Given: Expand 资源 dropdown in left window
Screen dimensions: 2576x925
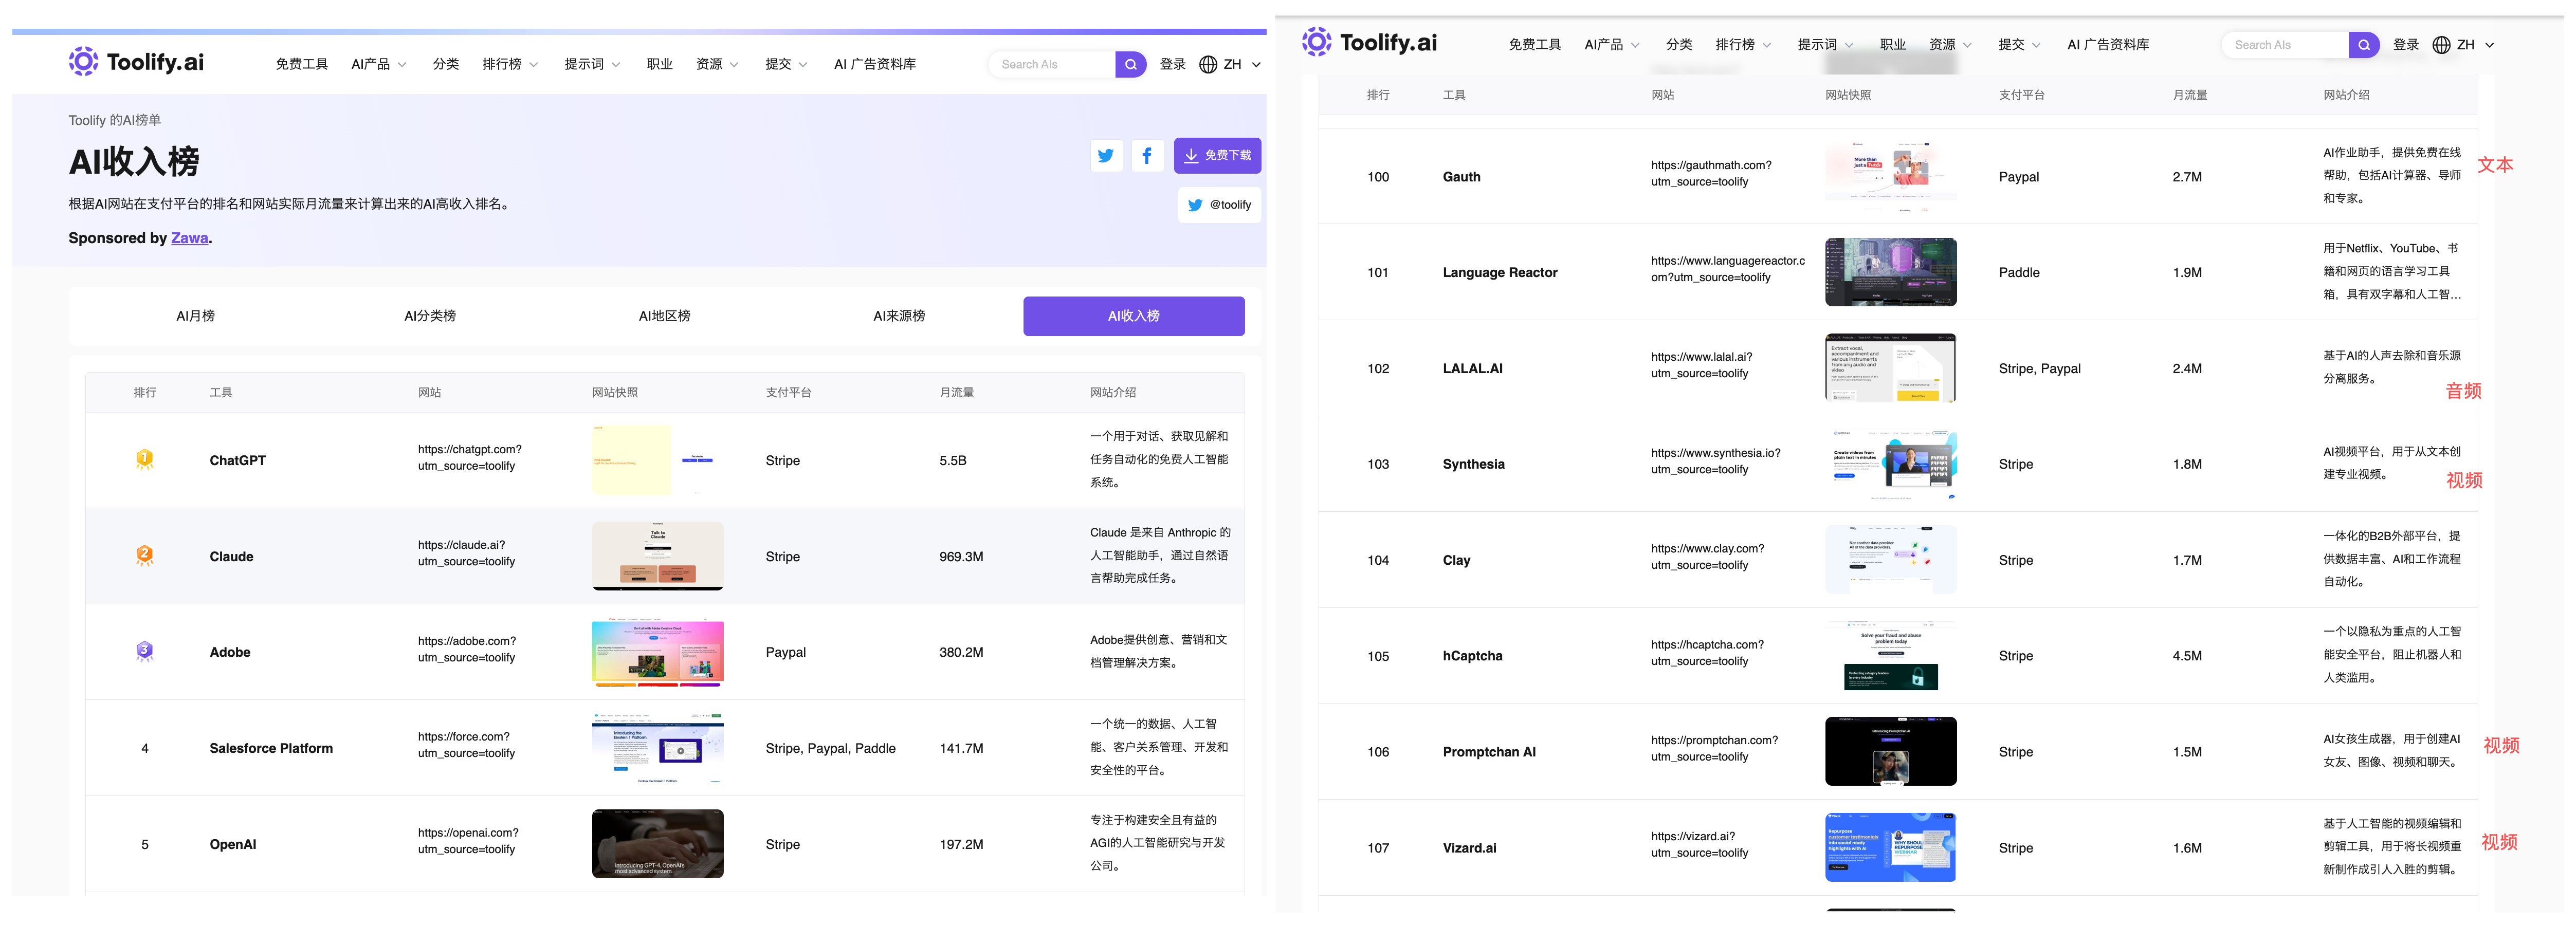Looking at the screenshot, I should tap(717, 64).
